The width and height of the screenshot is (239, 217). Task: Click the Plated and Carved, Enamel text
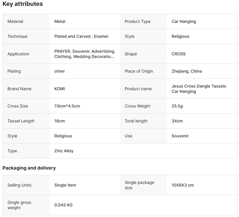[81, 36]
